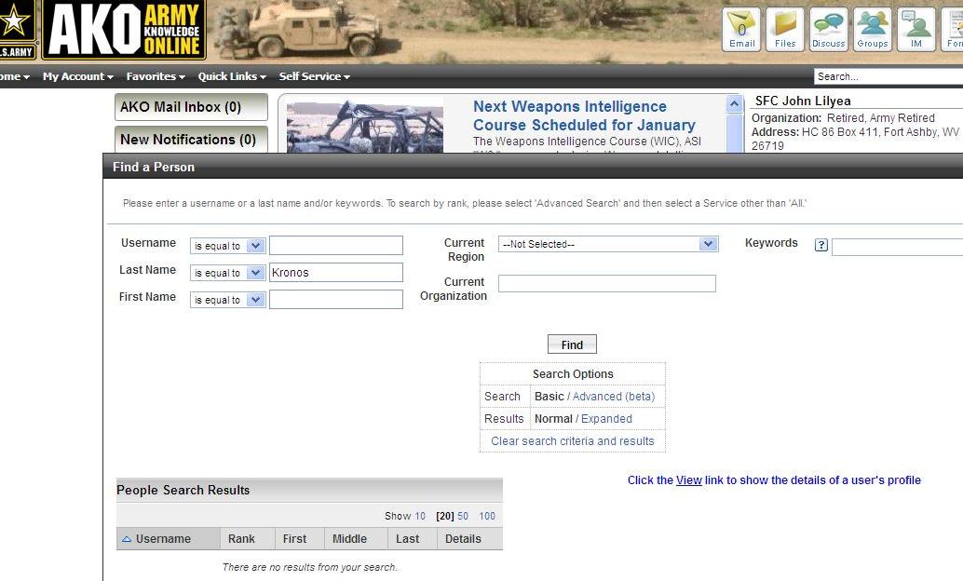Switch to Advanced (beta) search
The image size is (963, 581).
pyautogui.click(x=613, y=397)
